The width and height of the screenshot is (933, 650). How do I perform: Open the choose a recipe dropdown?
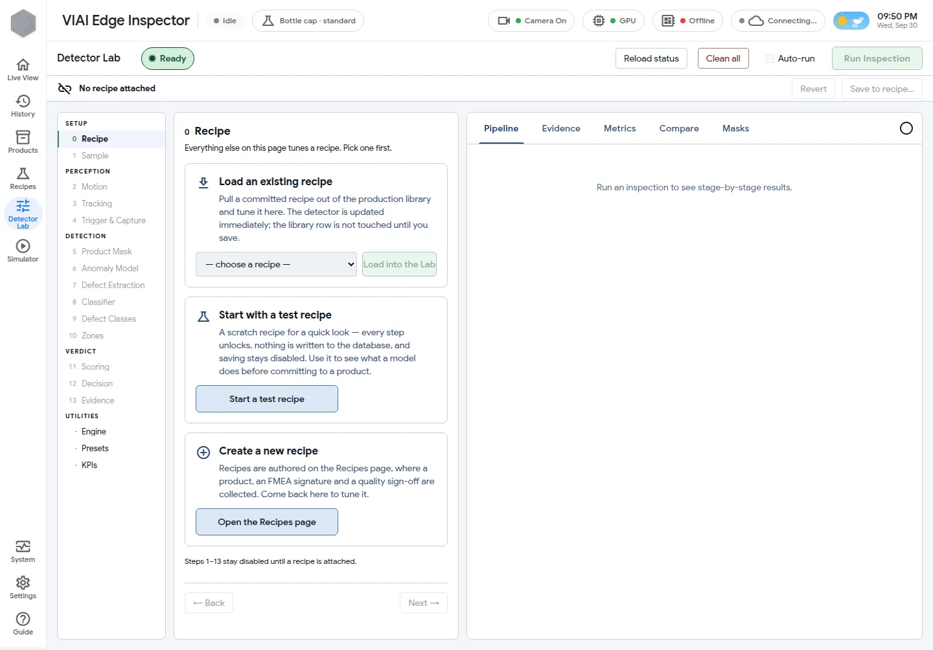tap(276, 264)
